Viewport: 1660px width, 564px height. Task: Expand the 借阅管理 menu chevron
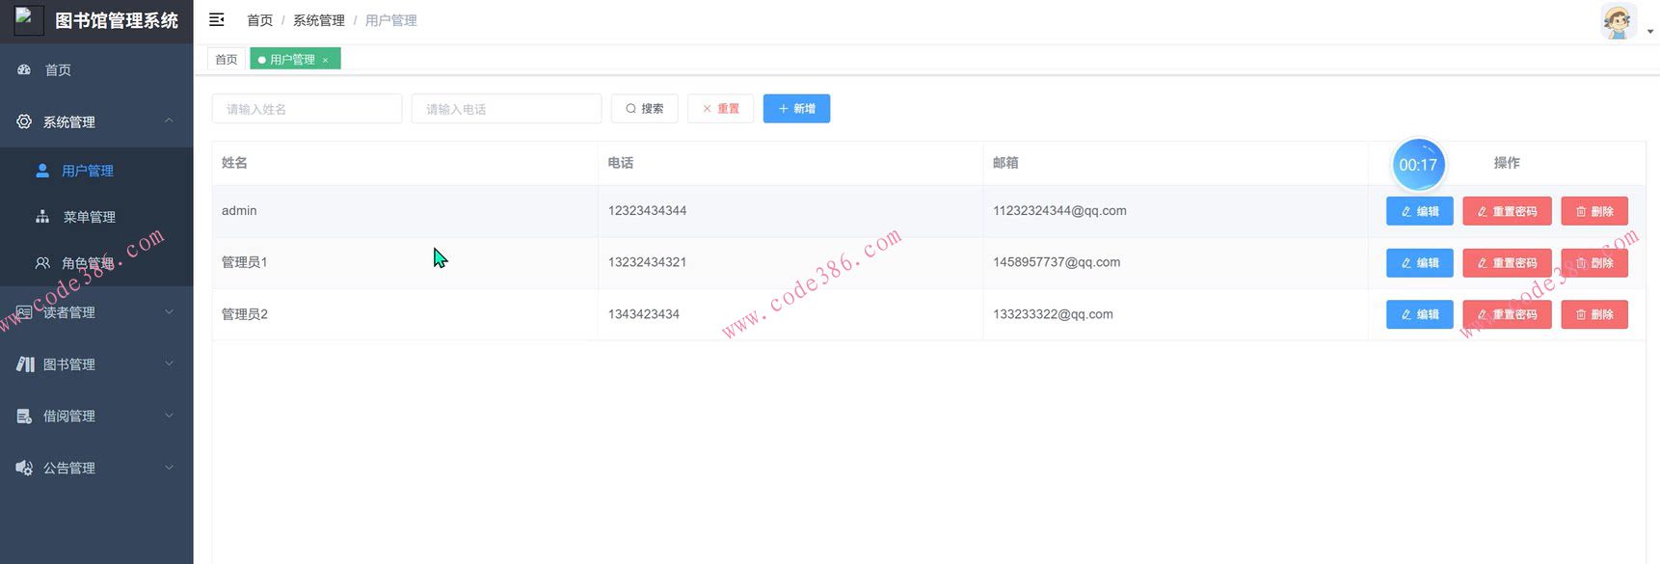(169, 416)
